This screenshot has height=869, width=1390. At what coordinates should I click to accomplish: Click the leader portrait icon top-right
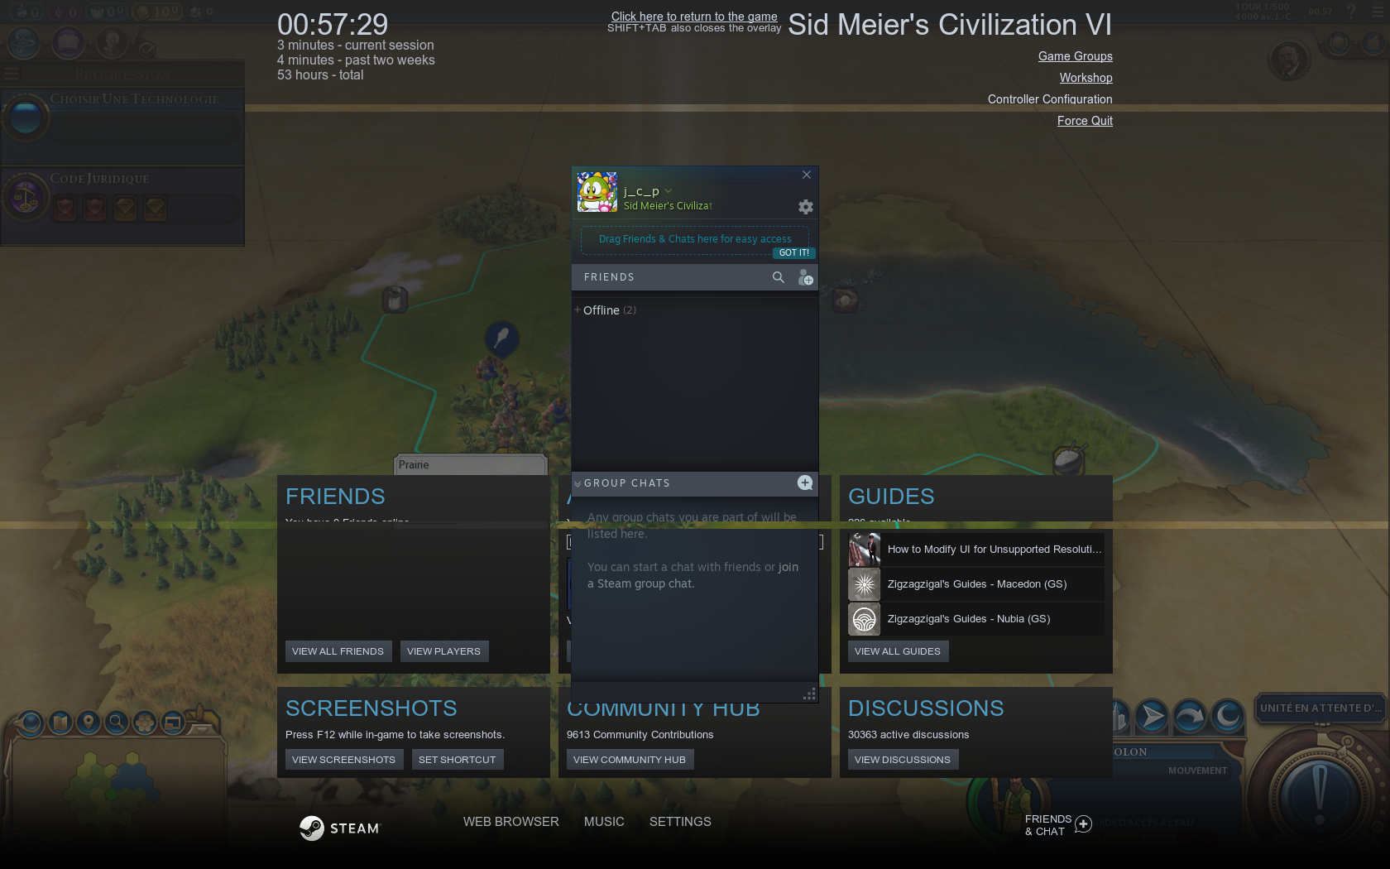point(1288,60)
